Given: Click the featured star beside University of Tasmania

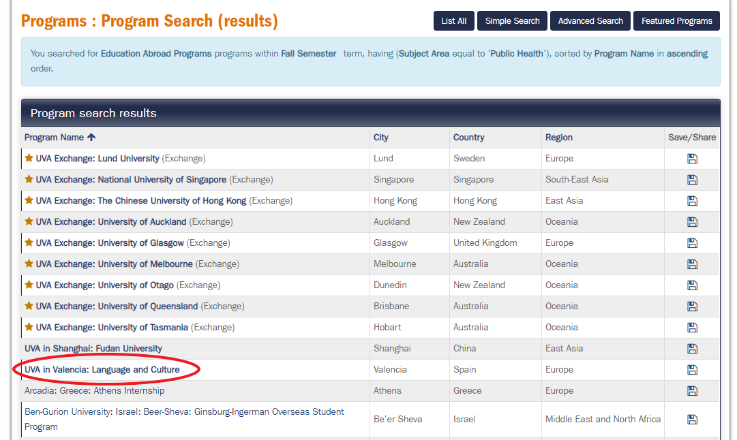Looking at the screenshot, I should [x=29, y=327].
